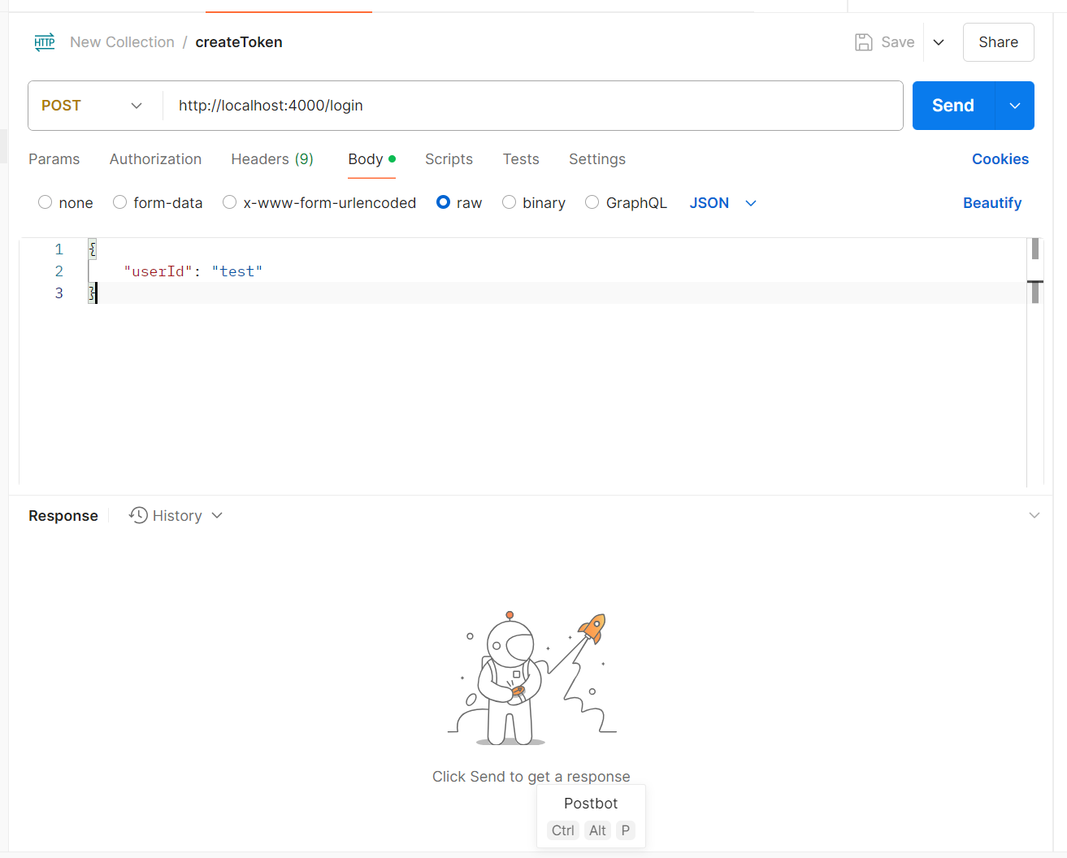Image resolution: width=1067 pixels, height=858 pixels.
Task: Click the Postbot tooltip label
Action: [591, 804]
